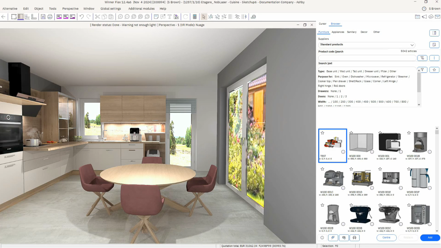Select the arrow pointer selection tool
The height and width of the screenshot is (248, 441).
(x=204, y=17)
